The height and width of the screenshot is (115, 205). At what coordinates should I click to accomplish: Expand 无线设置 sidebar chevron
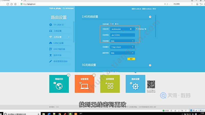click(69, 37)
